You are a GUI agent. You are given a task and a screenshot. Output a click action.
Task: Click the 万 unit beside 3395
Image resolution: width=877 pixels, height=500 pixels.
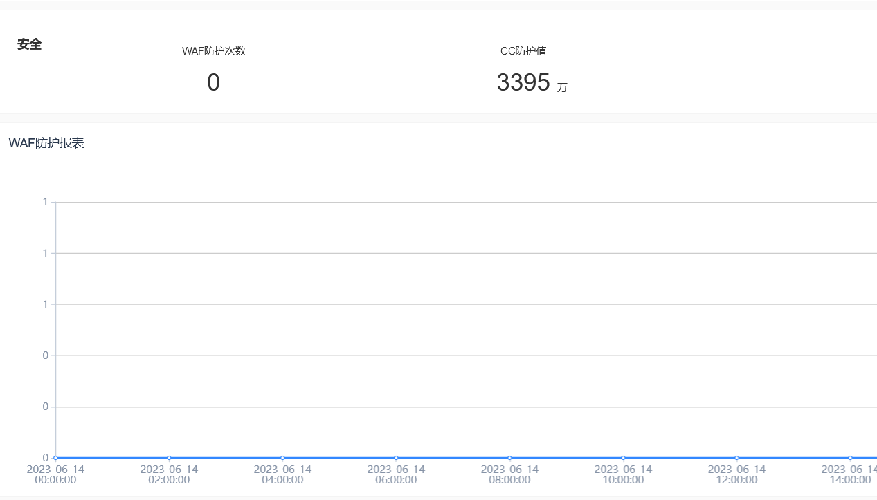point(562,88)
